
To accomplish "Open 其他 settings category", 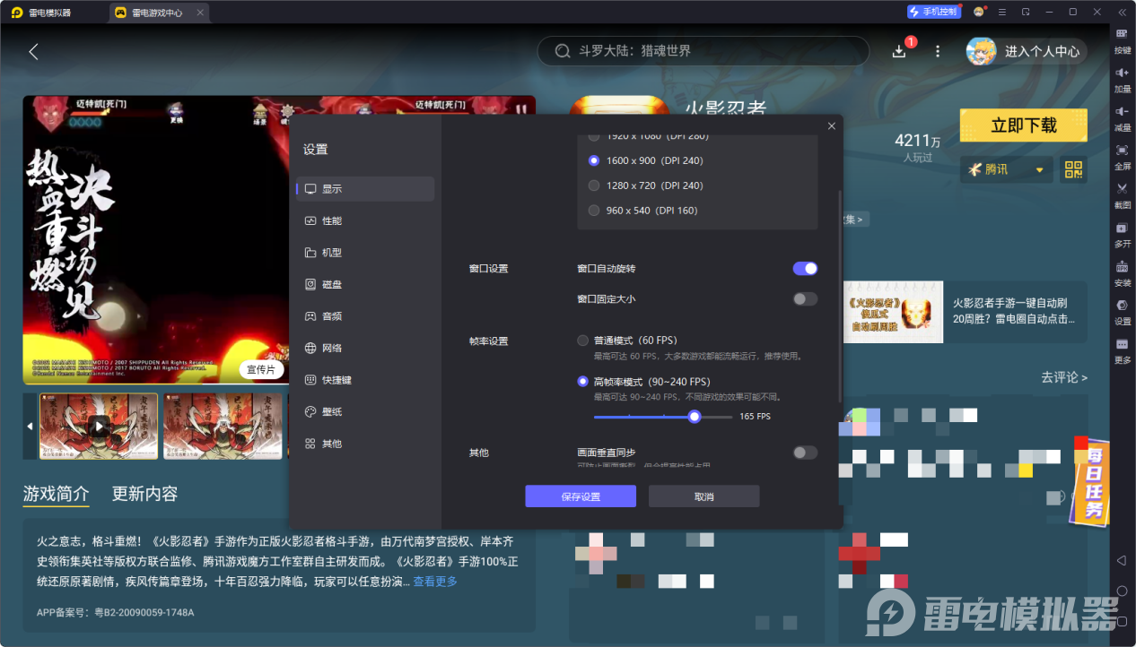I will coord(365,444).
